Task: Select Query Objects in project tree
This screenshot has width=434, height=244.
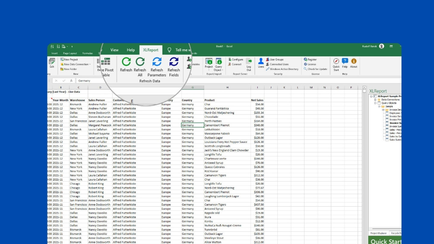Action: point(389,103)
